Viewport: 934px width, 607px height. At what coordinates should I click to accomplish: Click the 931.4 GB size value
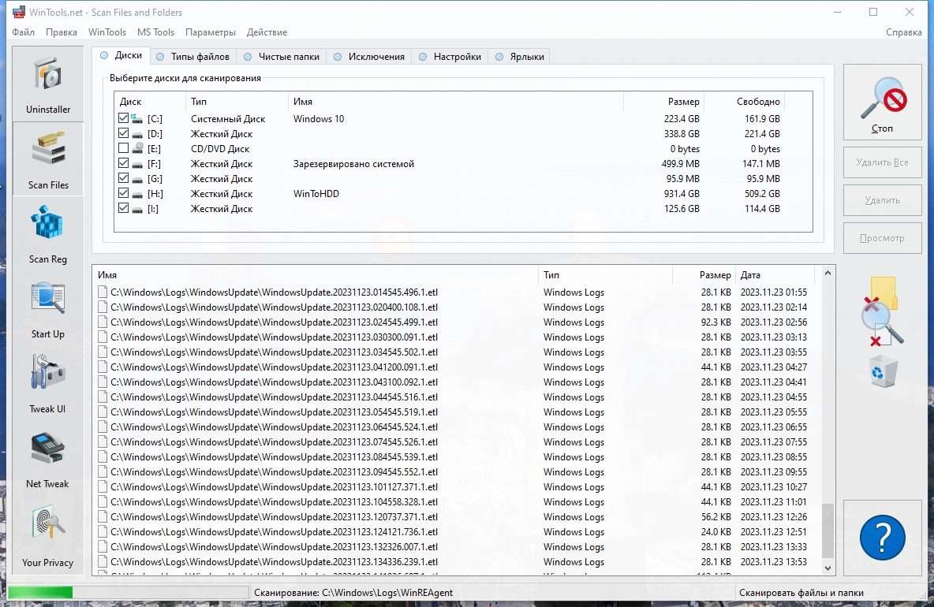tap(682, 193)
